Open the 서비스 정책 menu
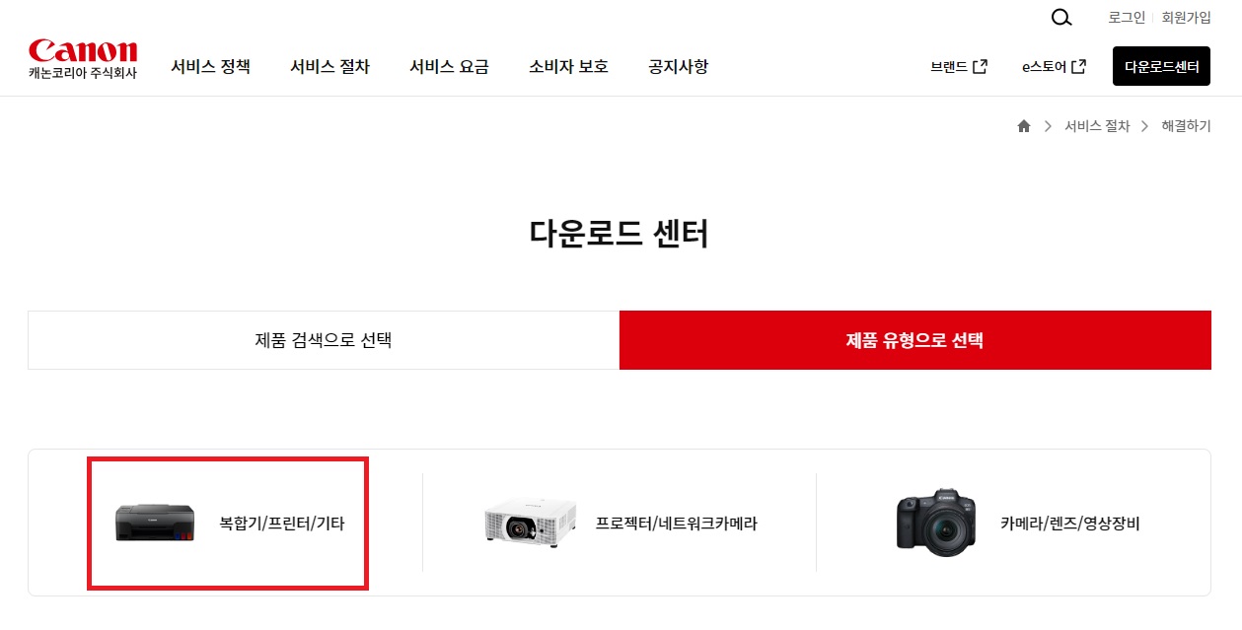Image resolution: width=1242 pixels, height=630 pixels. tap(210, 66)
